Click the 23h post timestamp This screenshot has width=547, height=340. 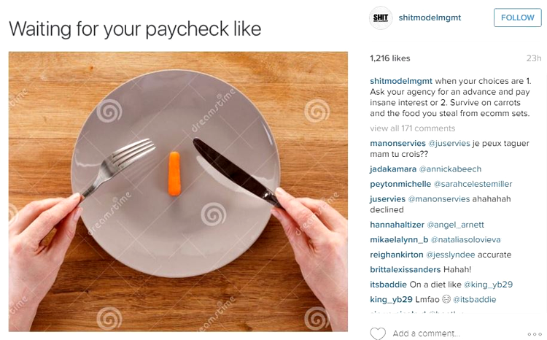click(x=534, y=58)
